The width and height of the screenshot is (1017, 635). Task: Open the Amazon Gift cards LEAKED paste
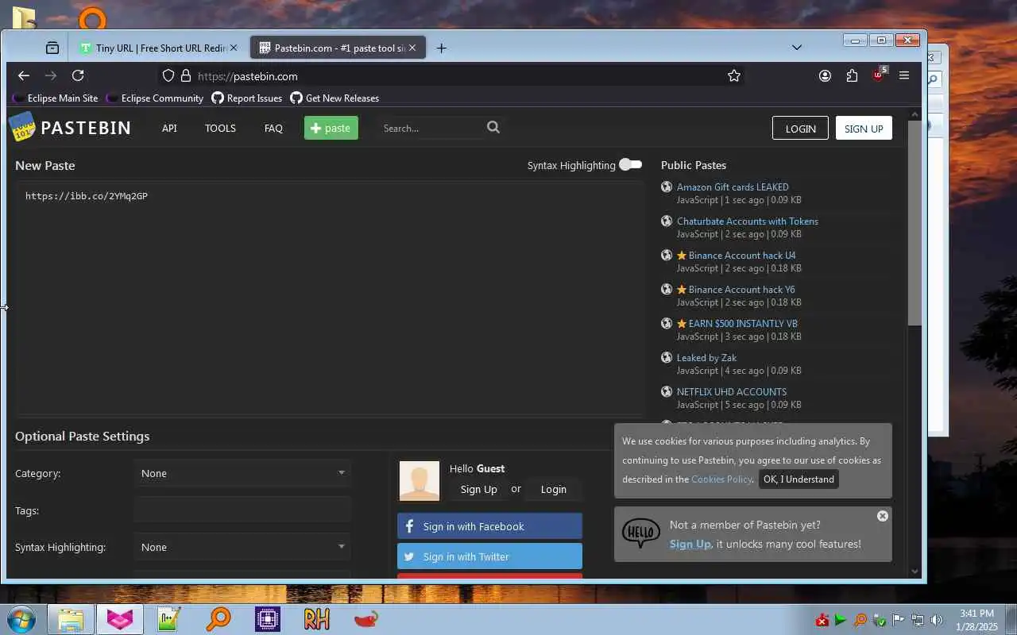point(733,187)
